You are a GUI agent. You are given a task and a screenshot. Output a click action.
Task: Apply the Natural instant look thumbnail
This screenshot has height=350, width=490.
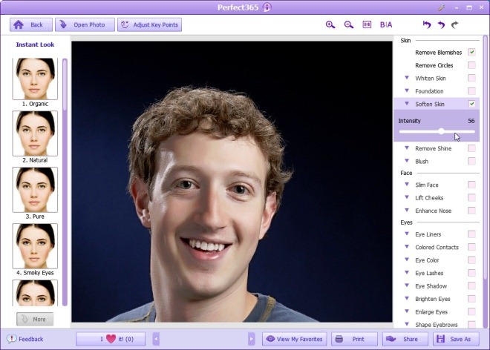point(35,133)
